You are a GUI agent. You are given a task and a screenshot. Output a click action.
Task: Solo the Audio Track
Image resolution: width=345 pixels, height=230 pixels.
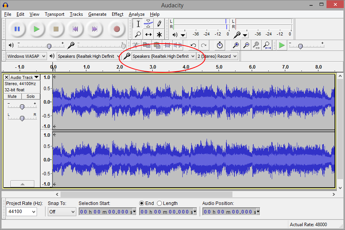coord(30,96)
